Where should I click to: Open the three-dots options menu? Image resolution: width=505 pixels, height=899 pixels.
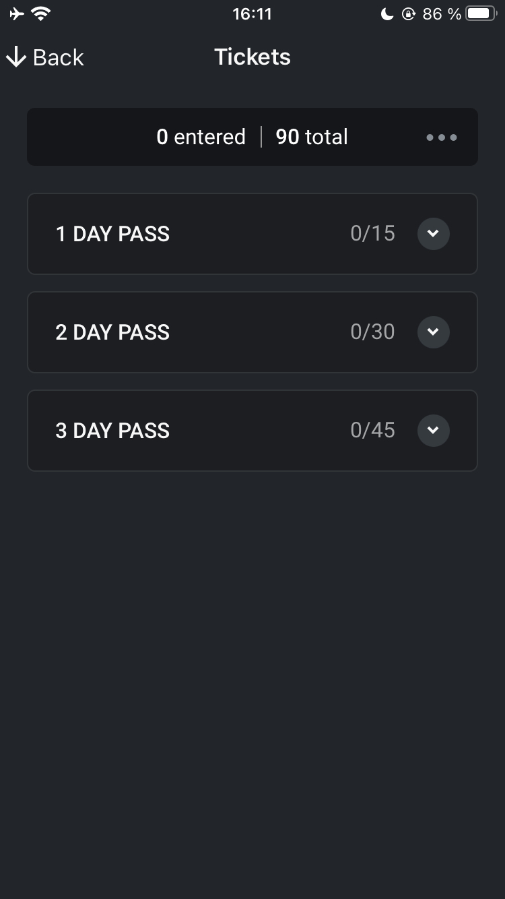442,137
